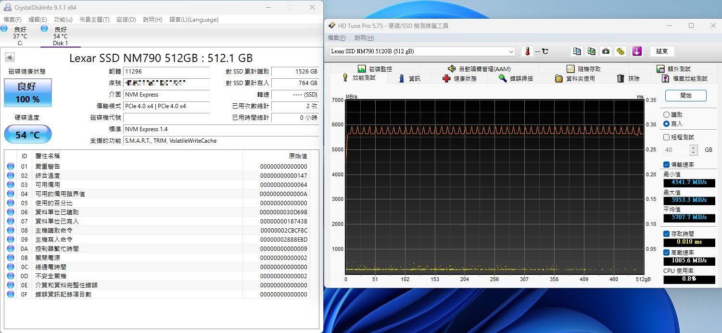Go to previous disk arrow in CrystalDiskInfo
This screenshot has width=722, height=333.
pos(9,58)
